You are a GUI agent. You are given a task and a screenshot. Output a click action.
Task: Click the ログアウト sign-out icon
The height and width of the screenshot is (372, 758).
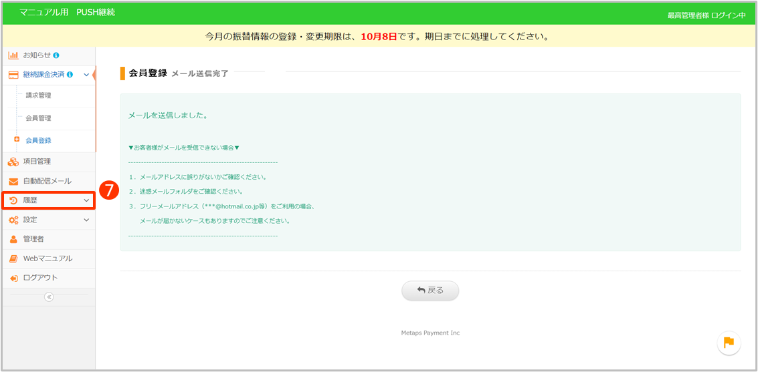13,278
